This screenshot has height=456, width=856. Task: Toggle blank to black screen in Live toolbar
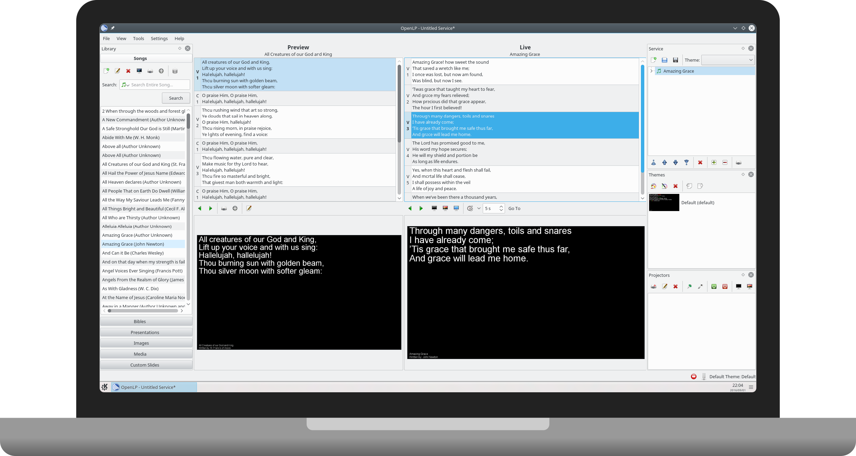point(434,208)
